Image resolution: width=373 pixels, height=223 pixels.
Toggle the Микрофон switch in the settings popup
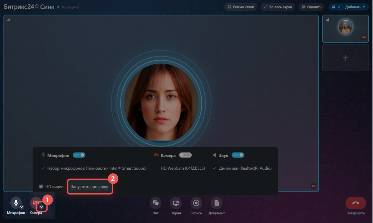coord(79,155)
